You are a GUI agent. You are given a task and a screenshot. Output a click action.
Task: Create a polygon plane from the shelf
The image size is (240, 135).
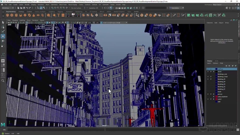(x=25, y=15)
